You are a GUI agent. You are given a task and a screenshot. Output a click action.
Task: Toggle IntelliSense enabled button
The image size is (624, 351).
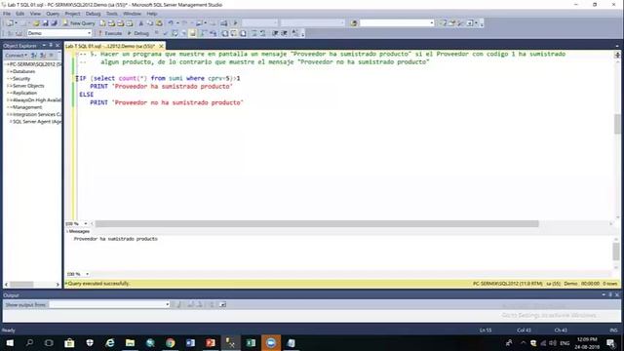point(193,33)
